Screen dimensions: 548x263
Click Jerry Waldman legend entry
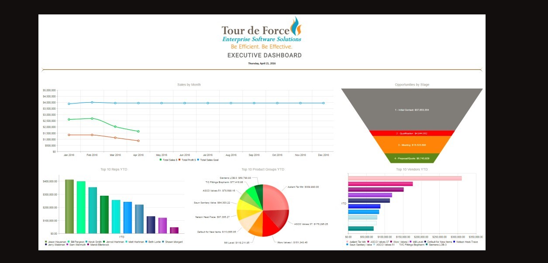click(x=55, y=245)
